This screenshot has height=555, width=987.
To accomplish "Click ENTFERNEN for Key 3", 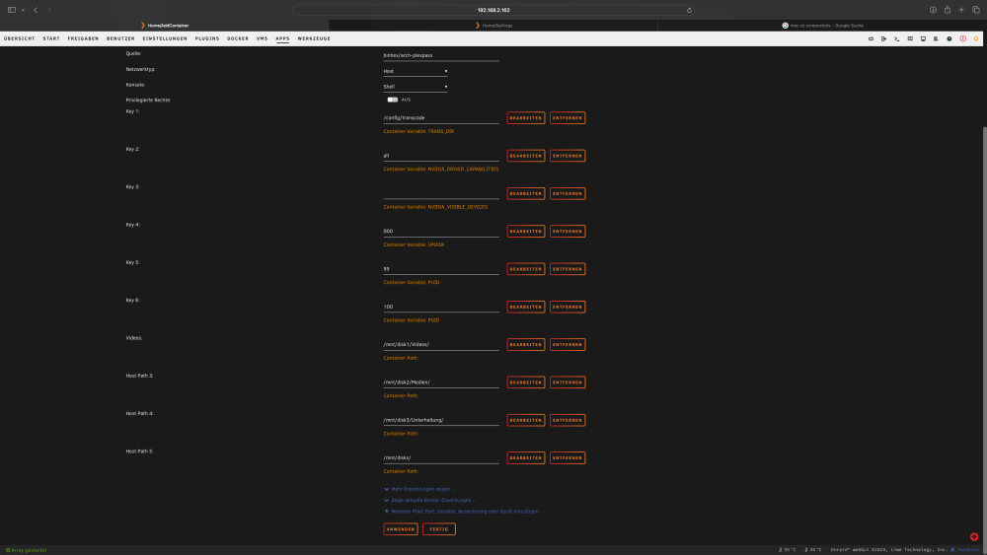I will 568,193.
